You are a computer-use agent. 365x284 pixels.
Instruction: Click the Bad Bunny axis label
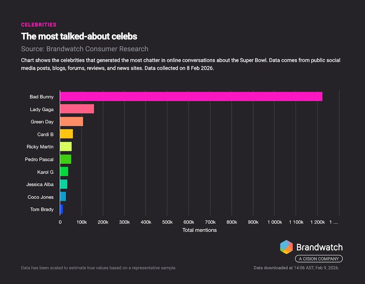[x=42, y=97]
